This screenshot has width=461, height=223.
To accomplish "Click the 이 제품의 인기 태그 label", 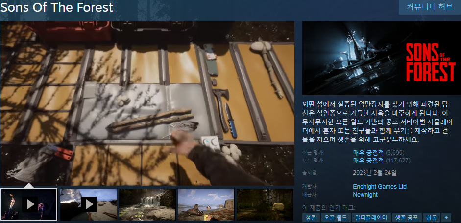I will (329, 208).
